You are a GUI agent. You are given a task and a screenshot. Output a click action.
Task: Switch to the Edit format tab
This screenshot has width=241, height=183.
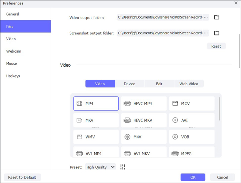159,84
